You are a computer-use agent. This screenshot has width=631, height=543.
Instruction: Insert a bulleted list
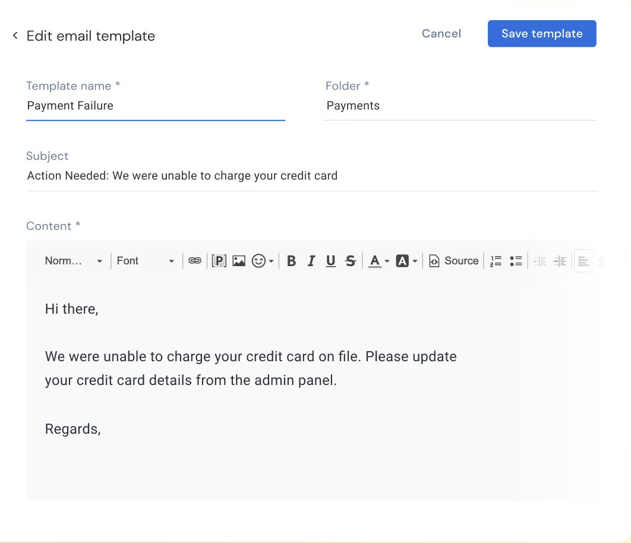point(516,260)
